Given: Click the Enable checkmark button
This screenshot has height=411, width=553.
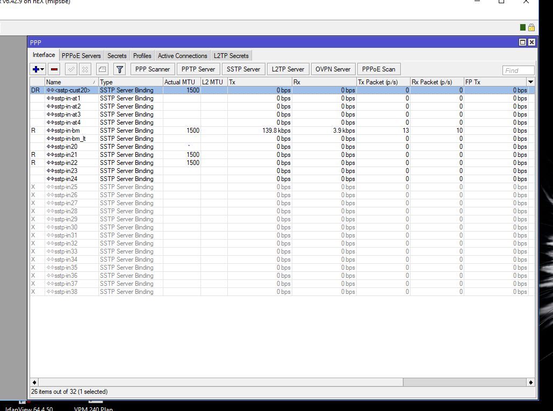Looking at the screenshot, I should point(71,69).
